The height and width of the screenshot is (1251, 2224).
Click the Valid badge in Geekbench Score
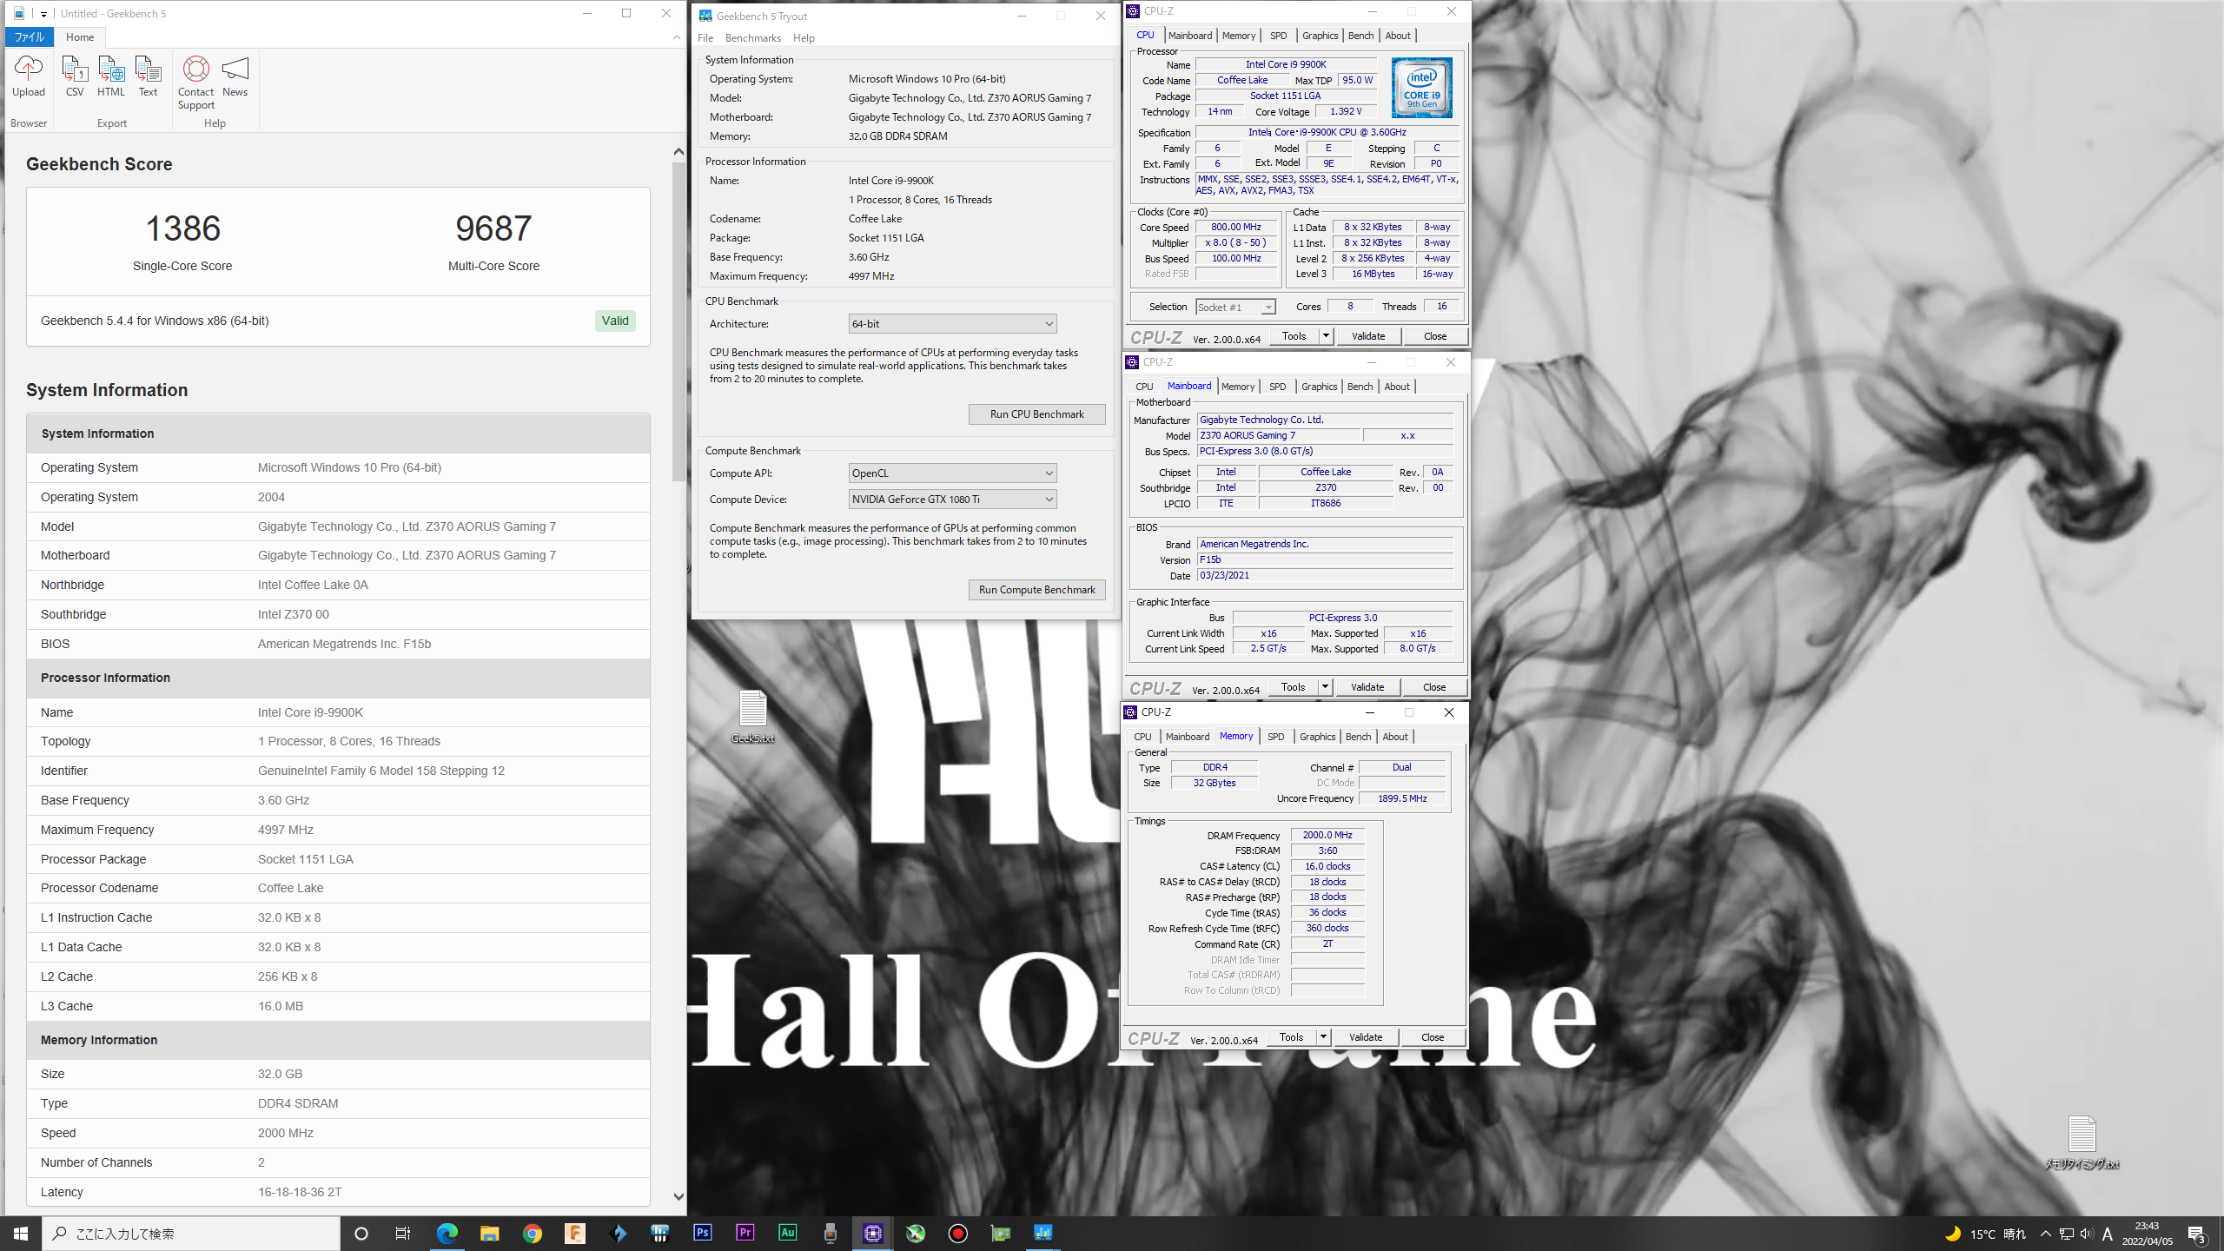tap(615, 321)
